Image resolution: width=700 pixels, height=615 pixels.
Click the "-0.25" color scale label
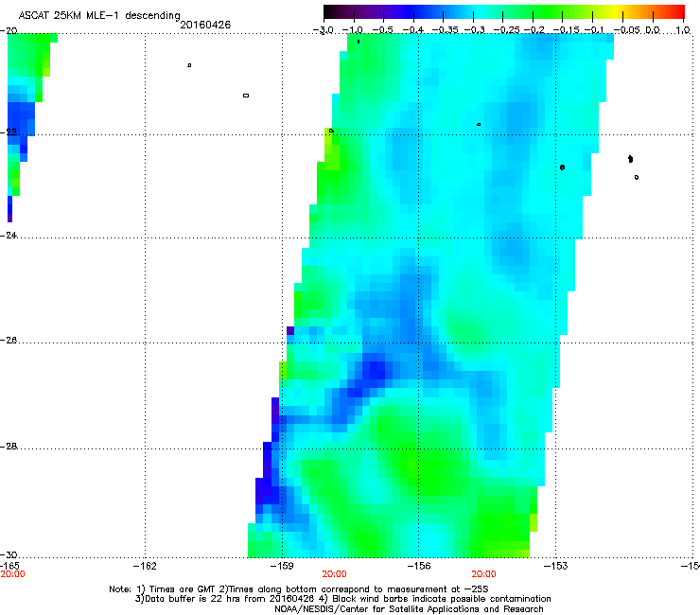[x=507, y=30]
